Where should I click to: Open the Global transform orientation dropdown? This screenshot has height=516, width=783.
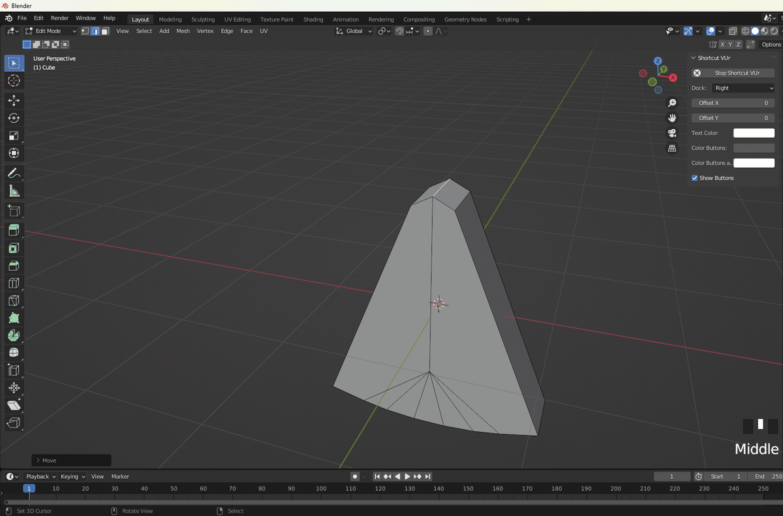click(x=354, y=31)
